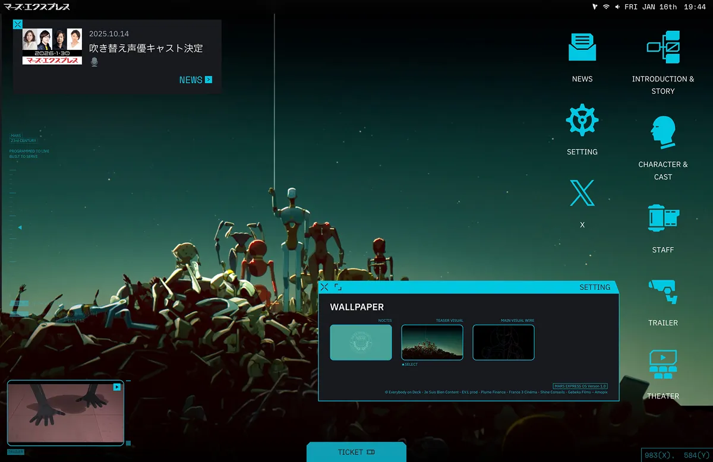Screen dimensions: 713x462
Task: Click the Wi-Fi icon in top bar
Action: point(606,7)
